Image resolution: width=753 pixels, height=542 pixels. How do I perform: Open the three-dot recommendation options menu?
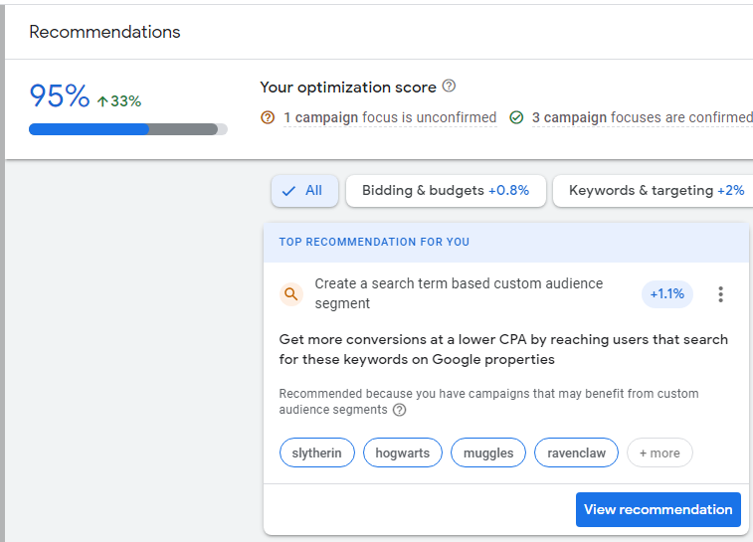coord(720,293)
